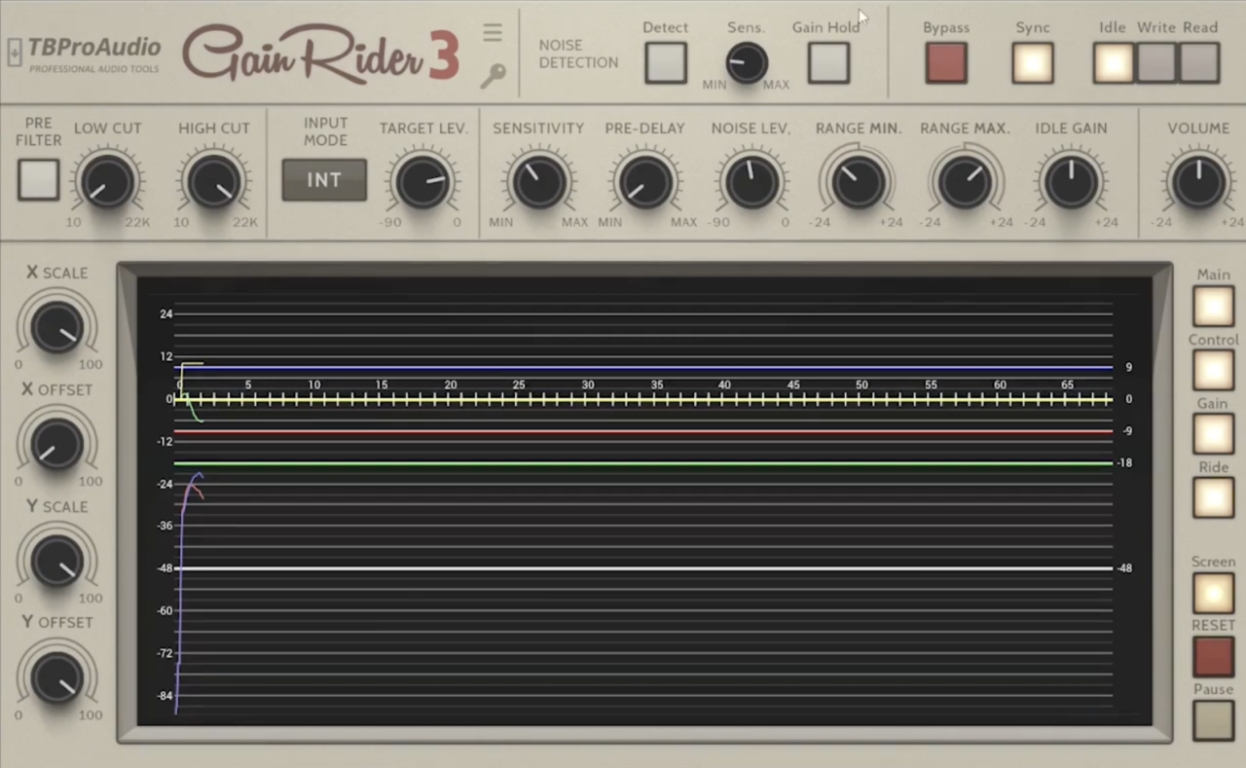Click the blue 9 range line label
Viewport: 1246px width, 768px height.
pyautogui.click(x=1128, y=368)
